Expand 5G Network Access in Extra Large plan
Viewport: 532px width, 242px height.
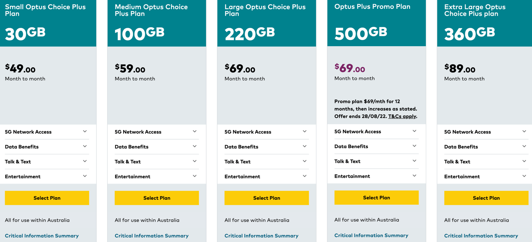pyautogui.click(x=486, y=132)
